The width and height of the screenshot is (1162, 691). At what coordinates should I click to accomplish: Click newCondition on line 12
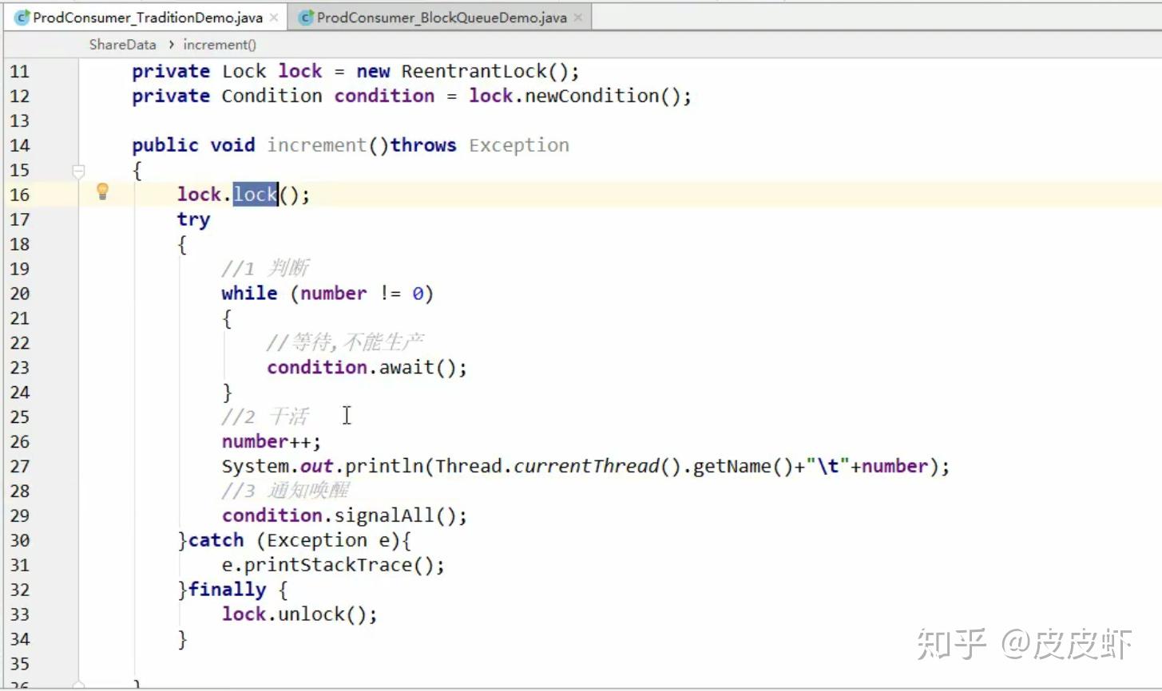click(592, 96)
